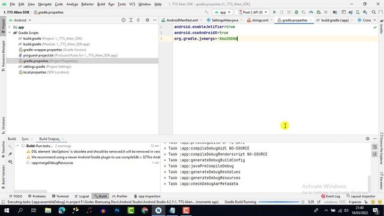
Task: Start debugging with the green bug icon
Action: point(296,12)
